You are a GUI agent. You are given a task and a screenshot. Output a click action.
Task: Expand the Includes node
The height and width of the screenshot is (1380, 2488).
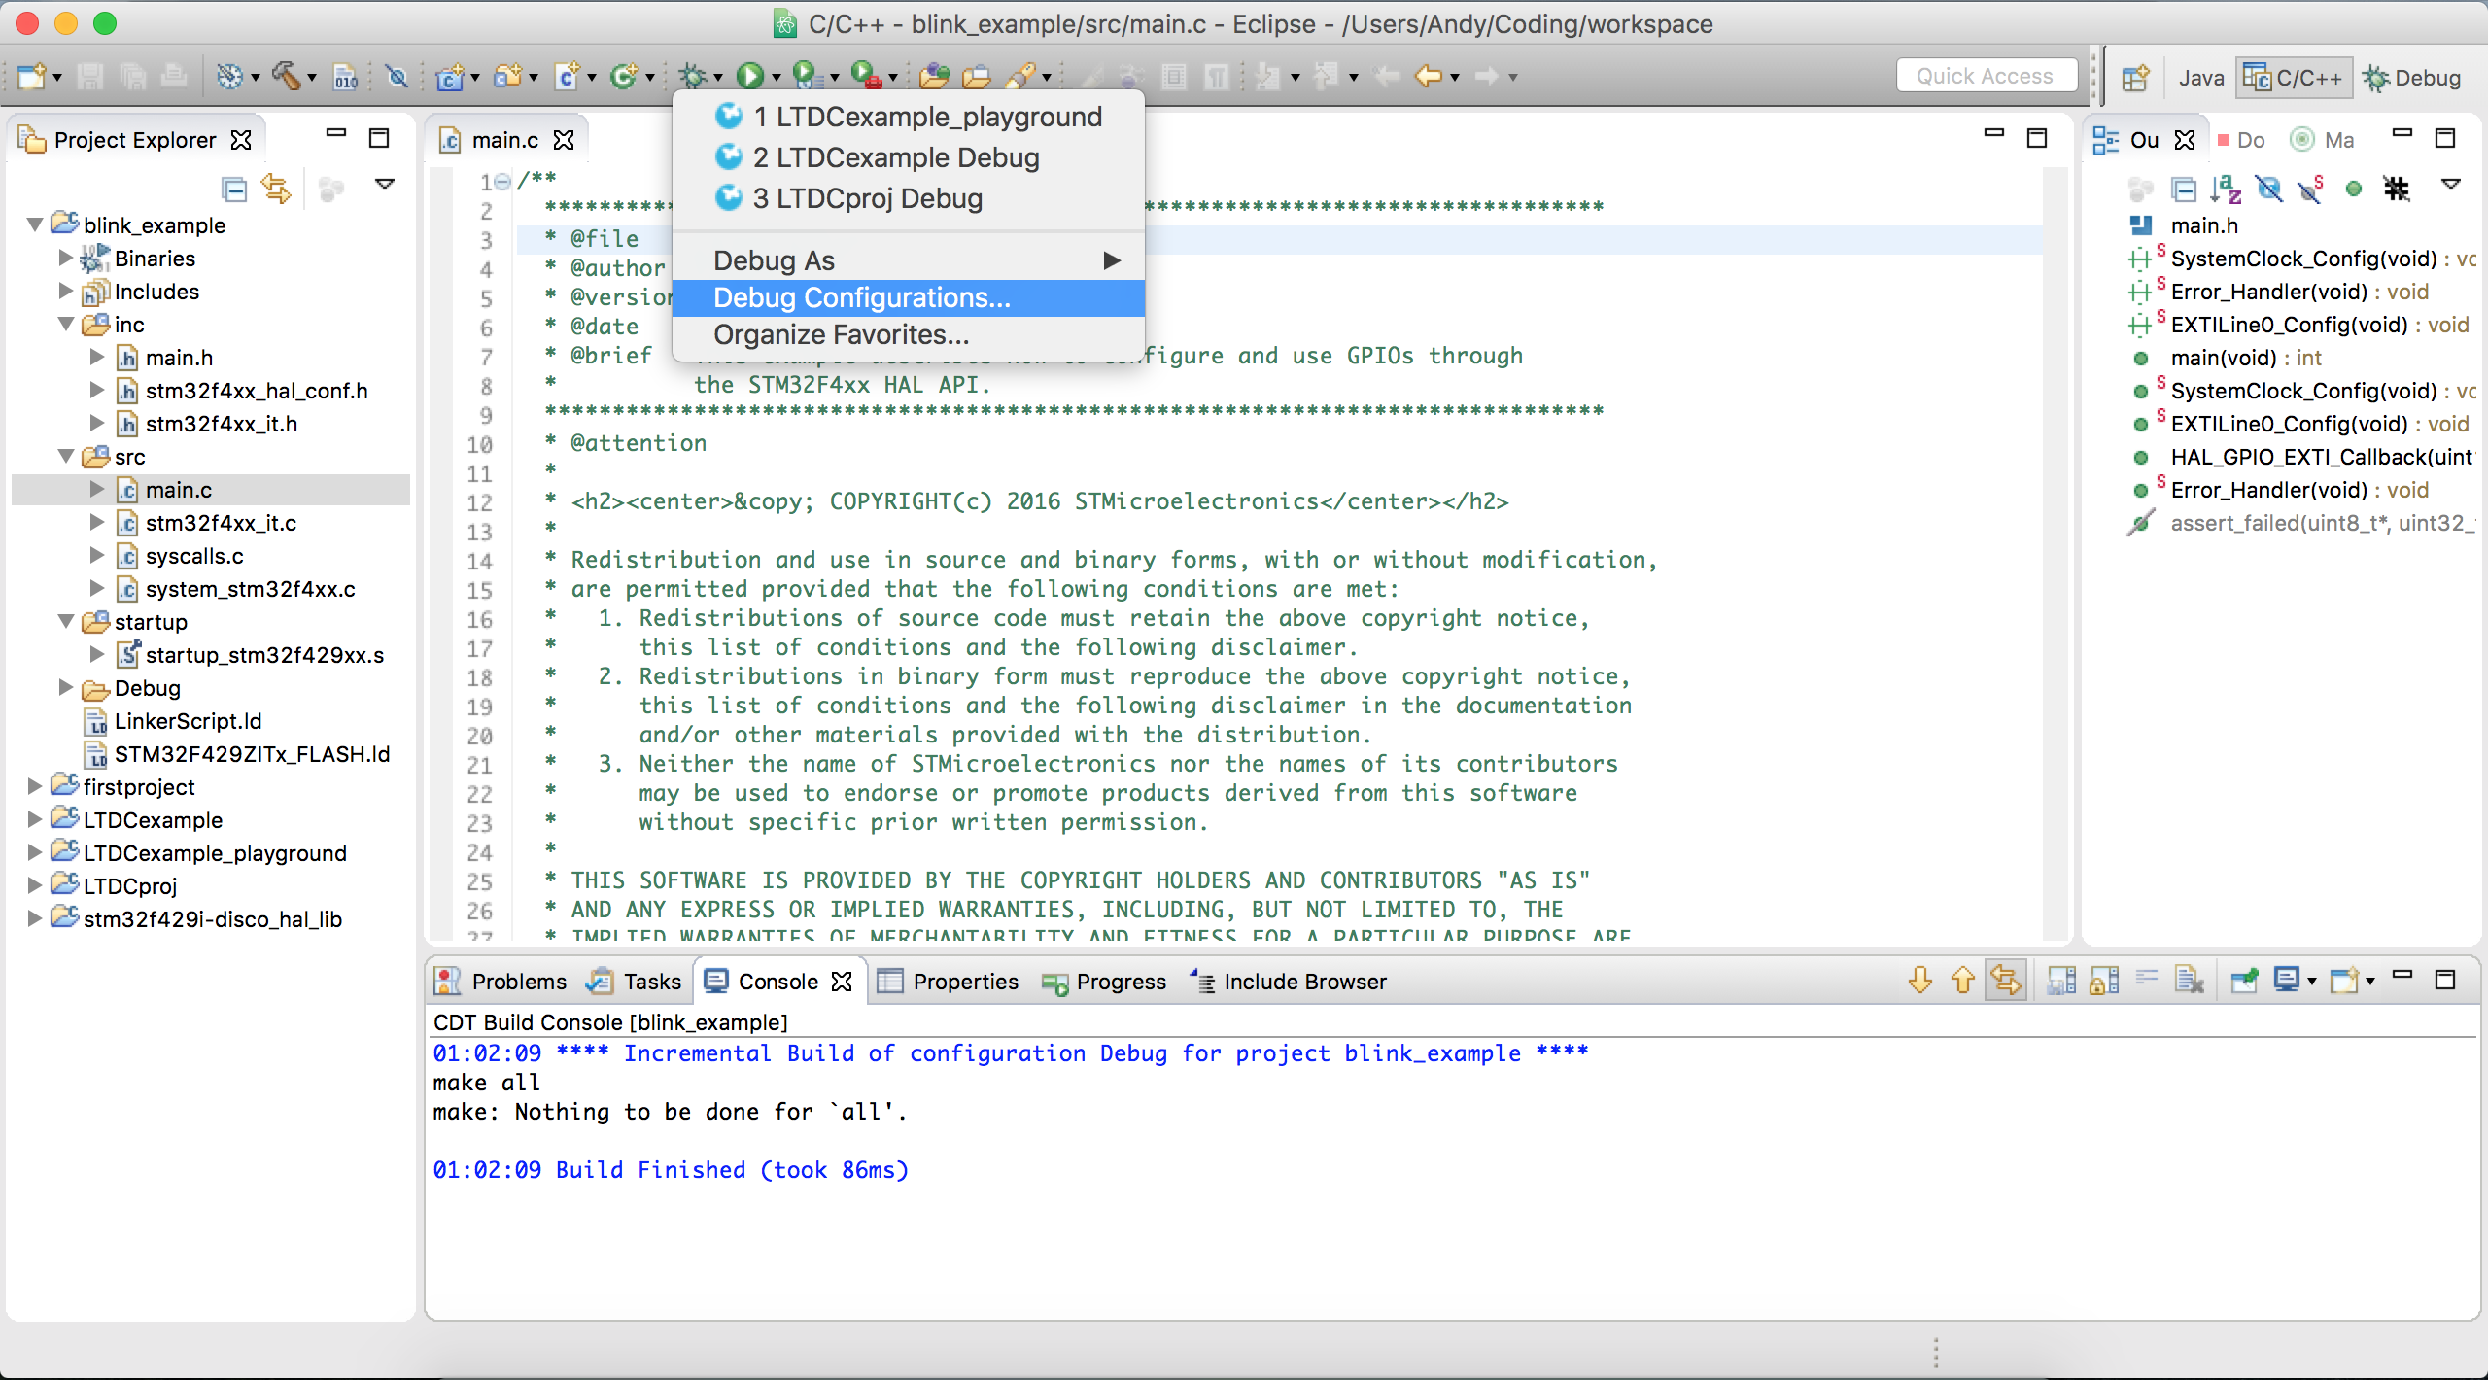point(66,291)
